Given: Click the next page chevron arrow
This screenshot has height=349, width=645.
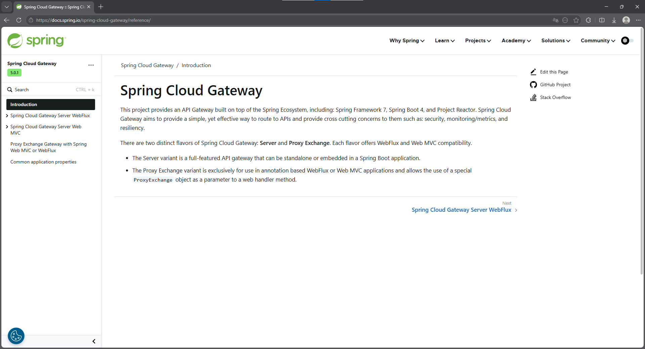Looking at the screenshot, I should 516,210.
